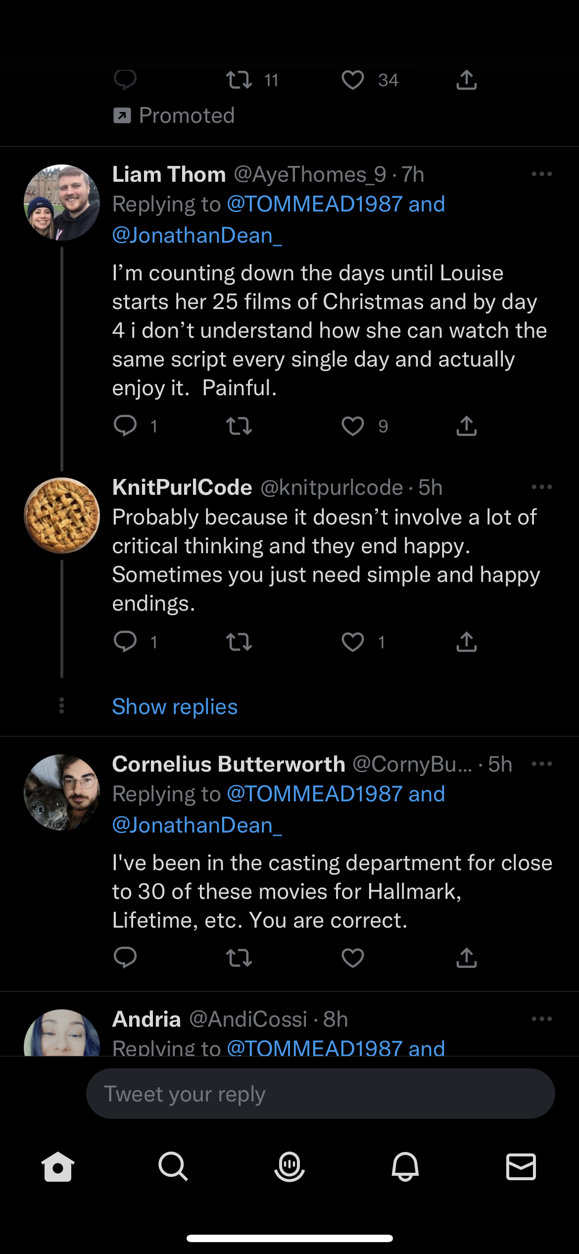This screenshot has height=1254, width=579.
Task: Open more options for Cornelius Butterworth's tweet
Action: (x=541, y=764)
